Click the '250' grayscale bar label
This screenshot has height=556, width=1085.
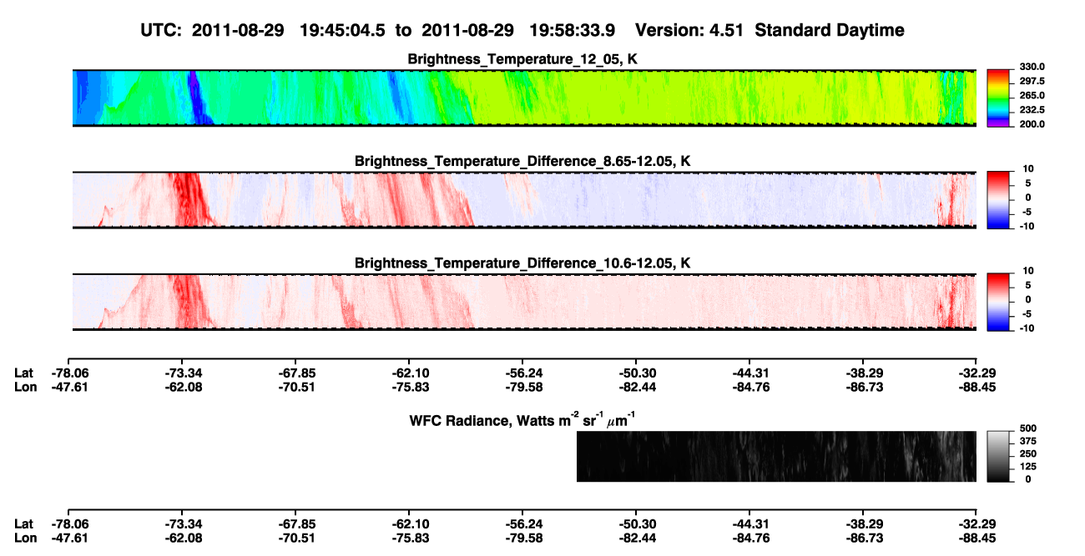click(x=1030, y=453)
